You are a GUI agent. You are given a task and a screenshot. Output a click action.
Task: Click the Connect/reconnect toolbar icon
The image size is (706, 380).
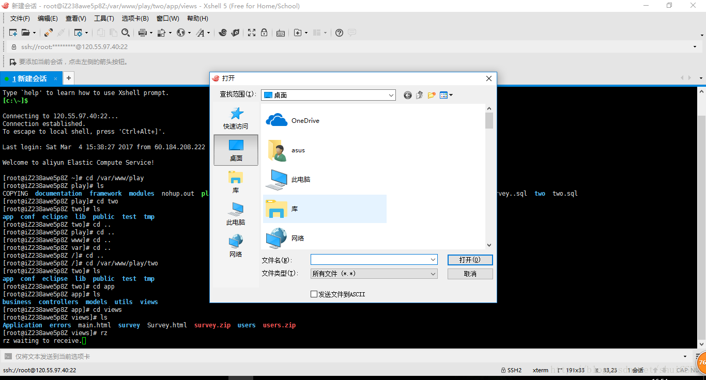point(49,33)
